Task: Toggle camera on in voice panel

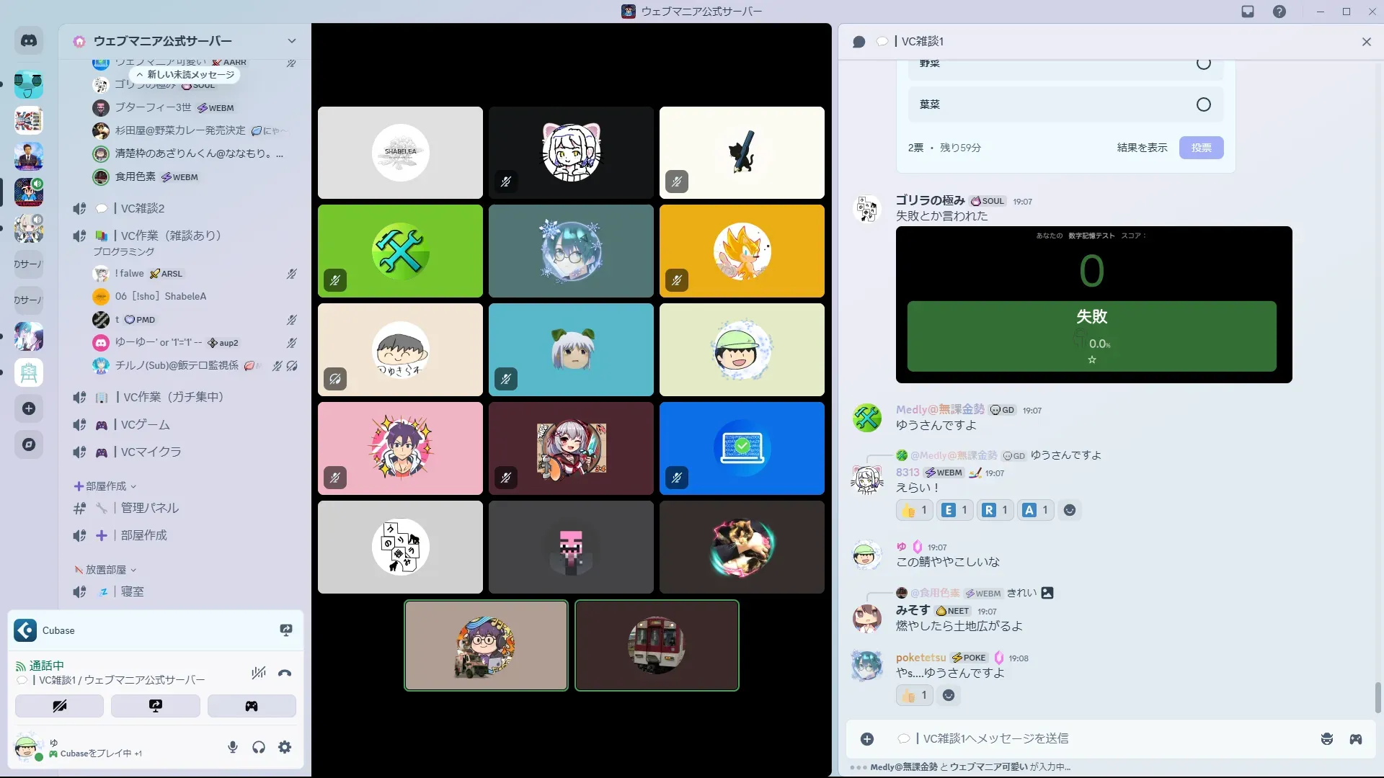Action: (x=59, y=706)
